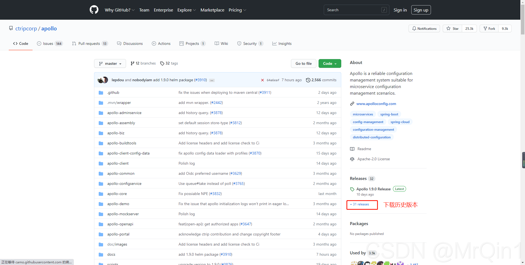Click the folder icon for docs

[x=101, y=255]
